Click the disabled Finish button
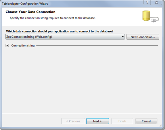Screen dimensions: 165x130 tap(122, 121)
